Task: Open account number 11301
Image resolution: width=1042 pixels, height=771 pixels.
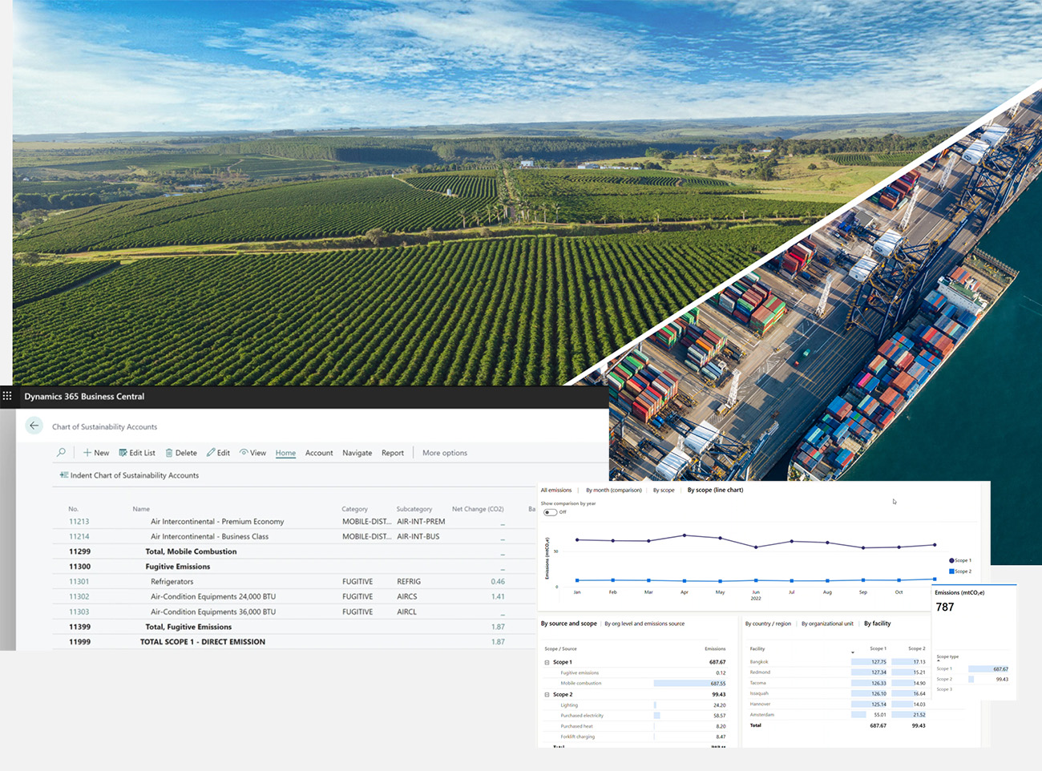Action: [79, 582]
